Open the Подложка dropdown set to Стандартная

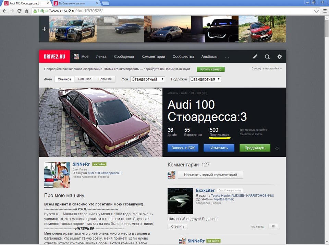[x=205, y=79]
